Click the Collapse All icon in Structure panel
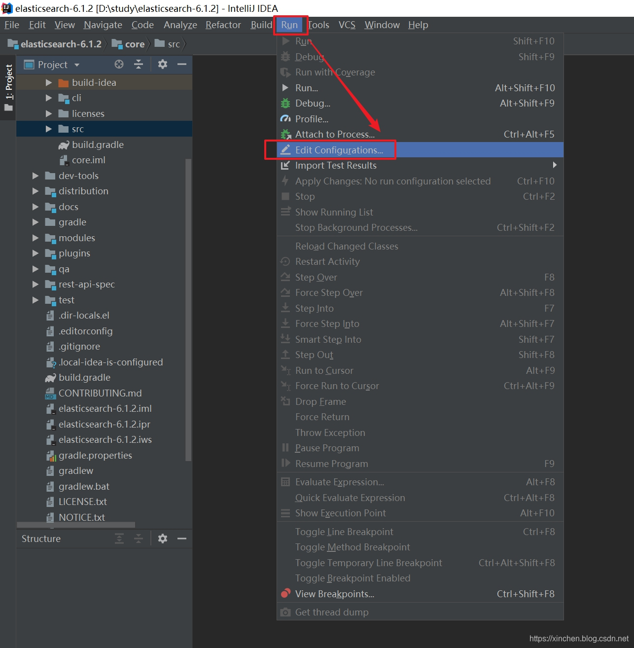Image resolution: width=634 pixels, height=648 pixels. coord(139,539)
